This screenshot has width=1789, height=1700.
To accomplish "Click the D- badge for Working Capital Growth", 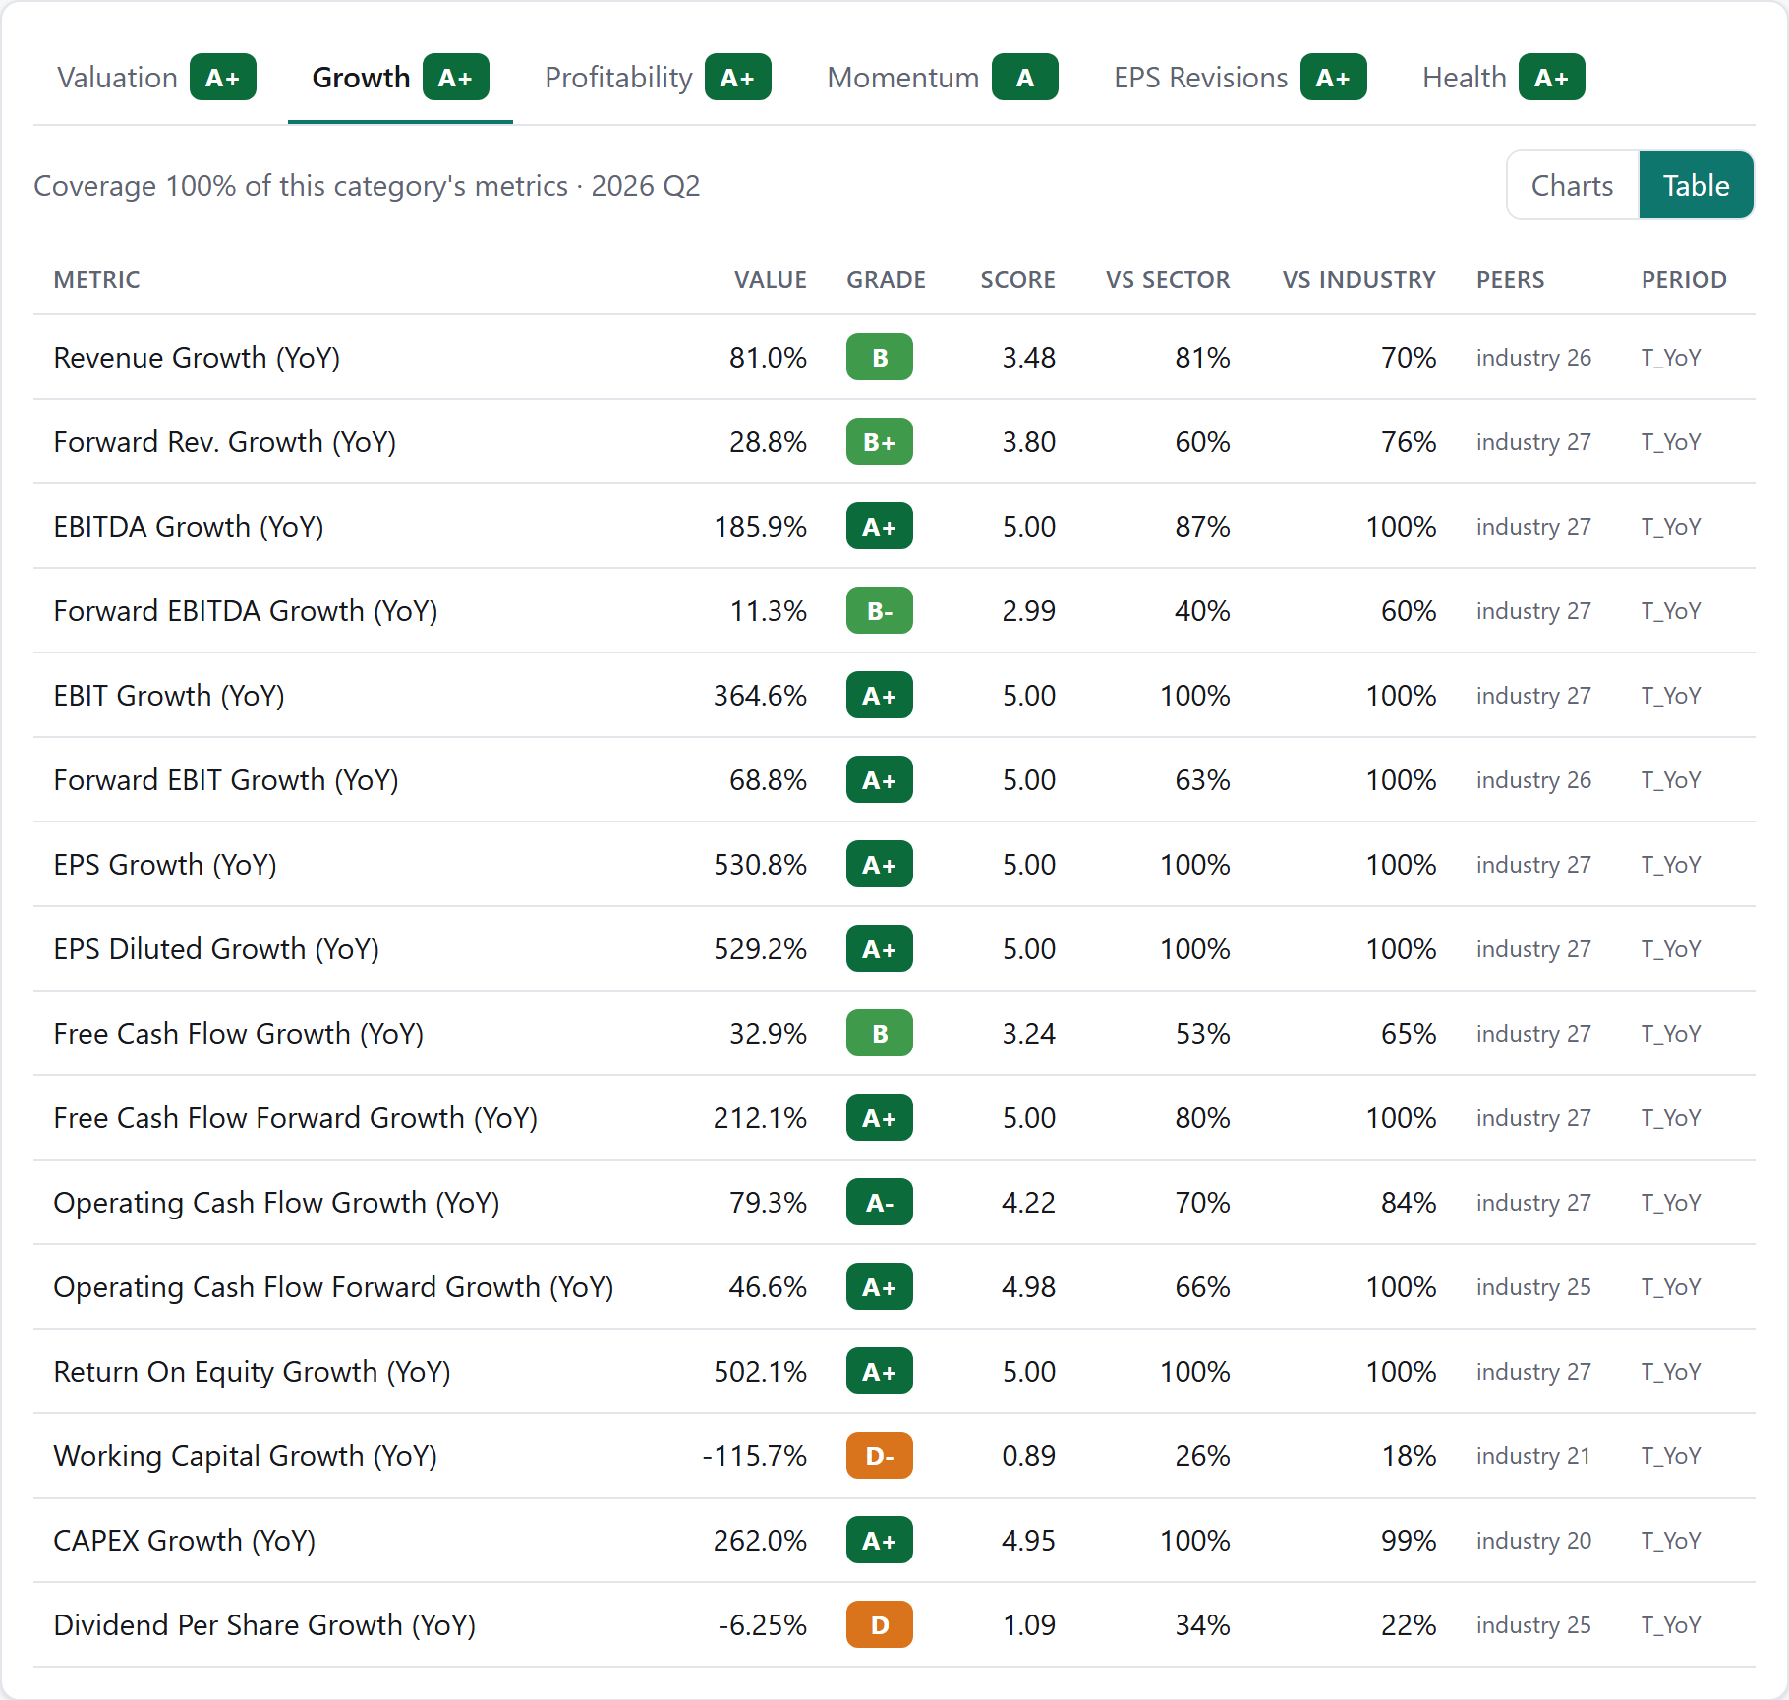I will pos(880,1456).
